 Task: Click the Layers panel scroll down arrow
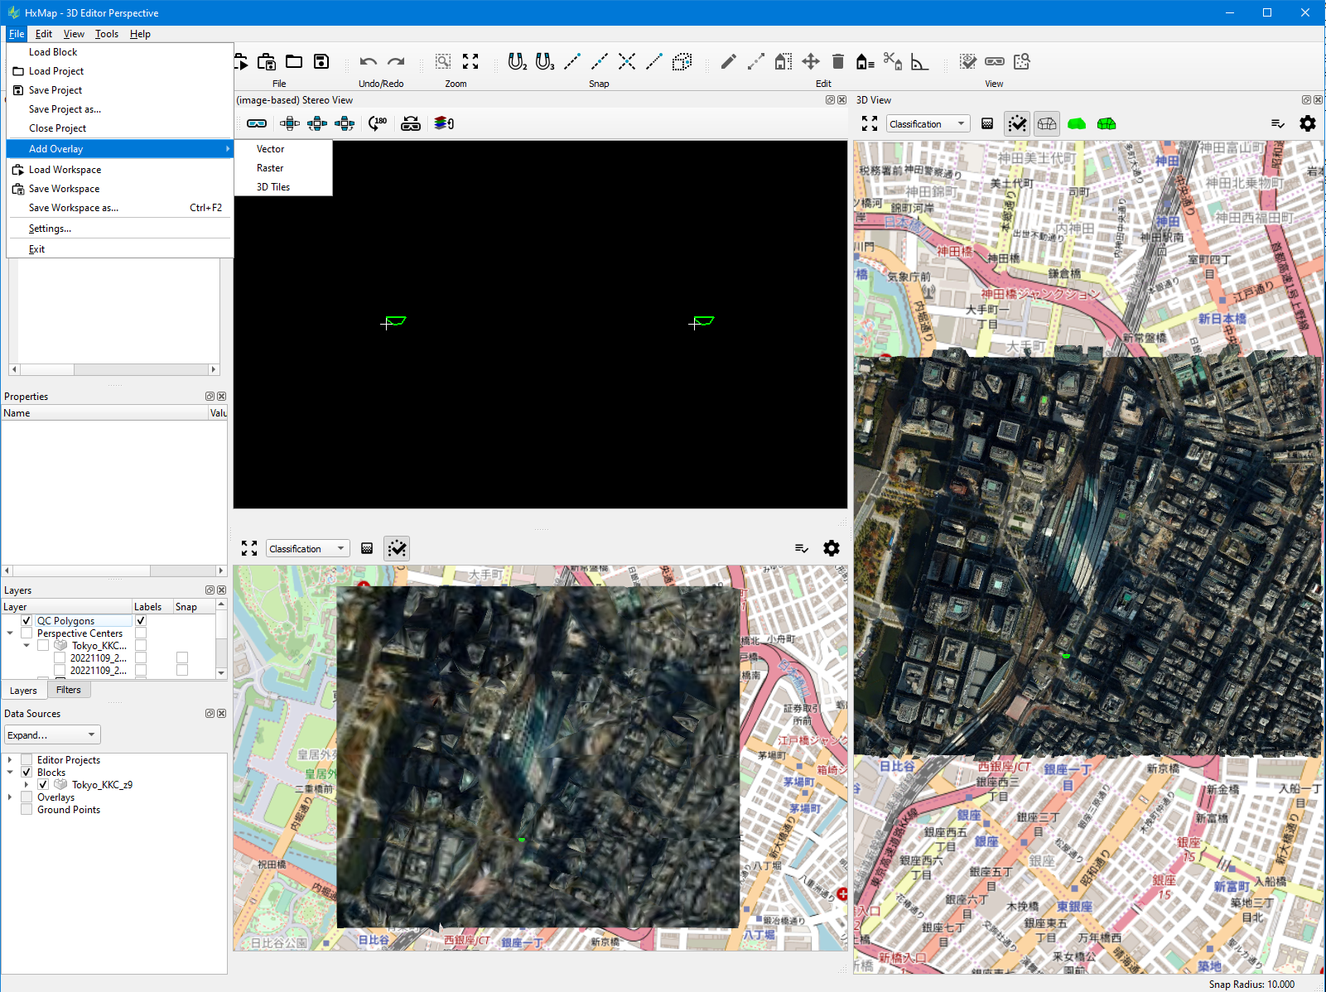tap(221, 673)
